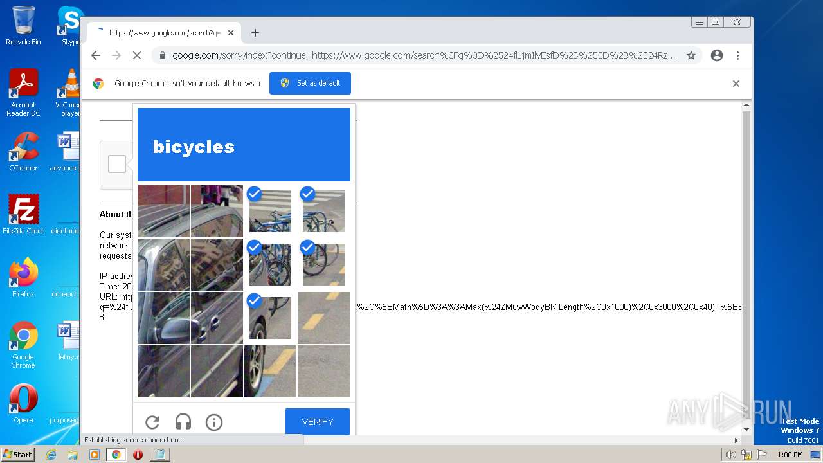
Task: Open FileZilla Client desktop icon
Action: (23, 215)
